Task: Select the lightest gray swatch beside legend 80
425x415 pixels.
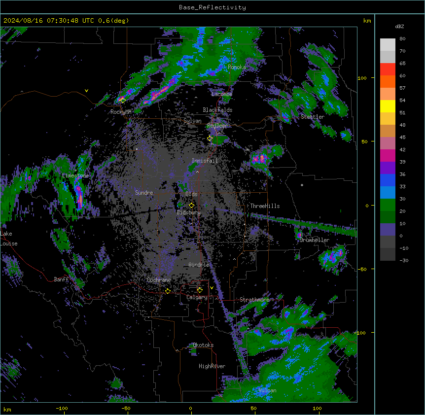Action: click(x=388, y=45)
